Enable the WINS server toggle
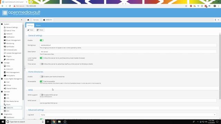Image resolution: width=221 pixels, height=124 pixels. [41, 95]
